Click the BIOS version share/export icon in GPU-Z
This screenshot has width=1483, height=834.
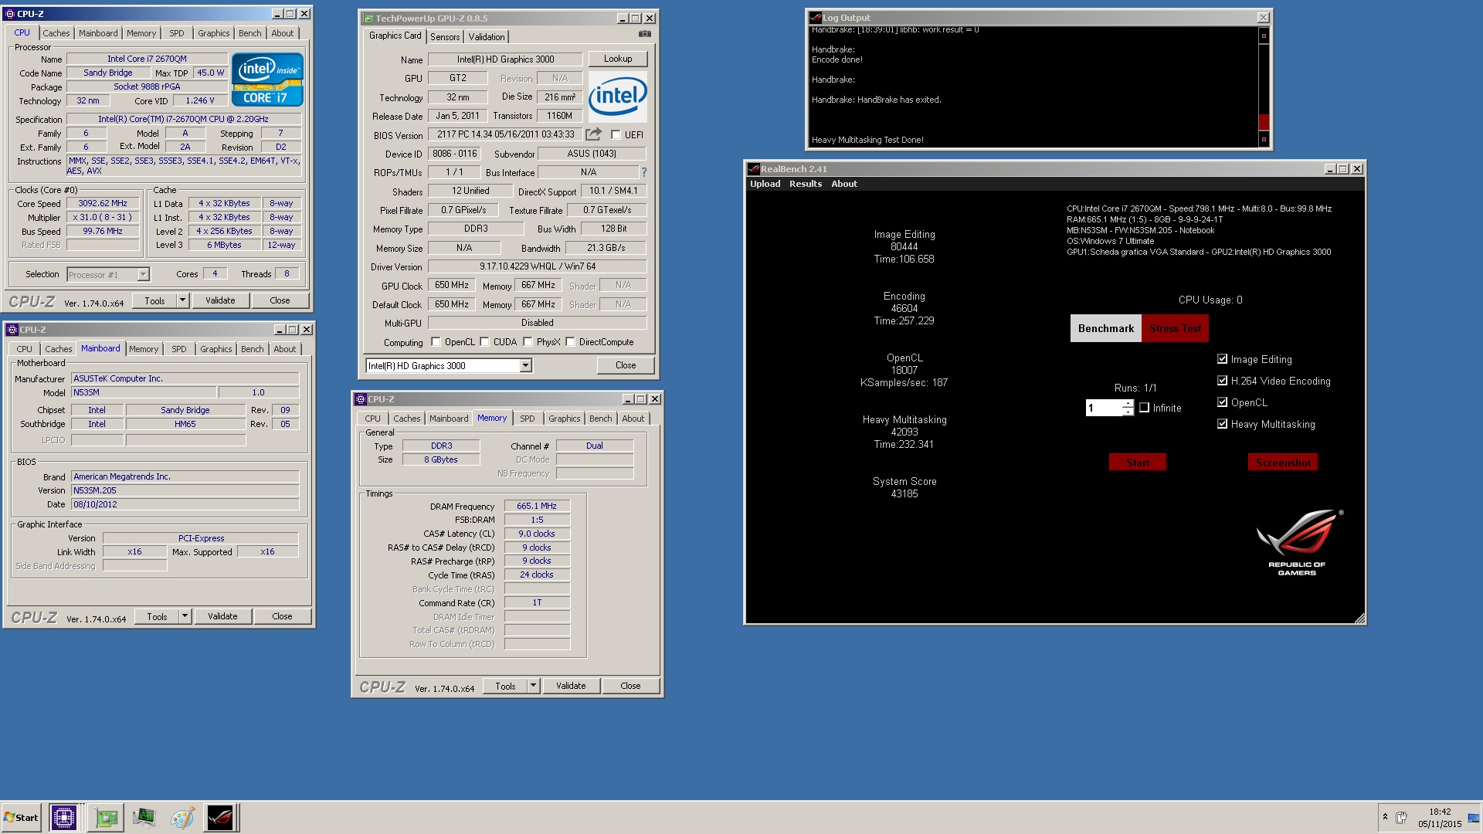tap(593, 134)
